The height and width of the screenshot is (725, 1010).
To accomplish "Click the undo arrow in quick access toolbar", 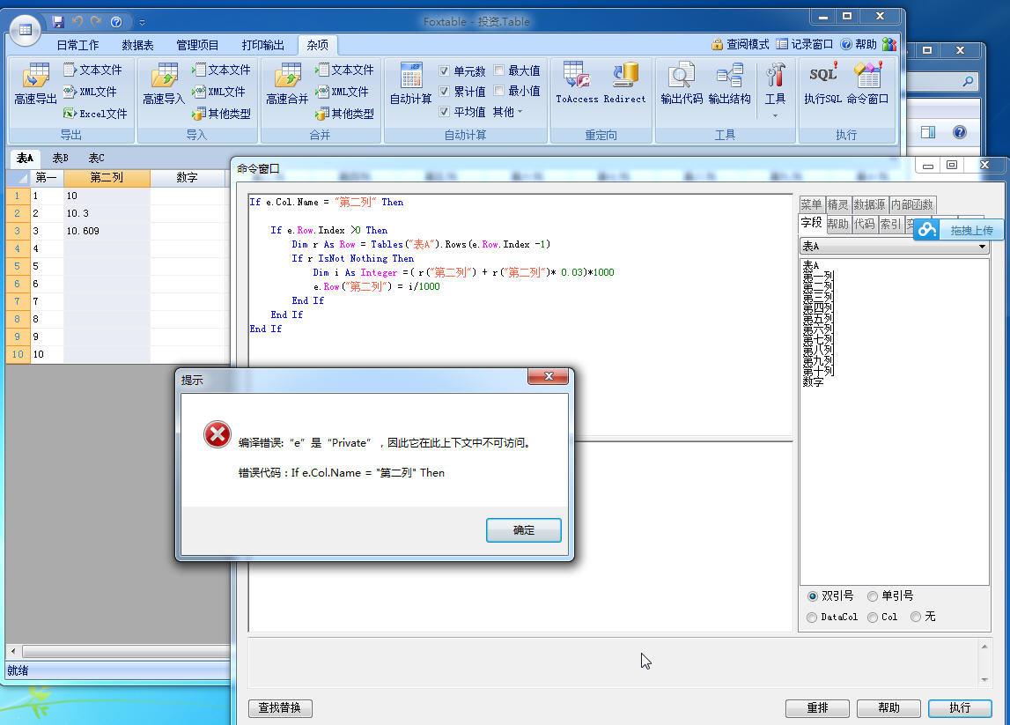I will tap(78, 22).
